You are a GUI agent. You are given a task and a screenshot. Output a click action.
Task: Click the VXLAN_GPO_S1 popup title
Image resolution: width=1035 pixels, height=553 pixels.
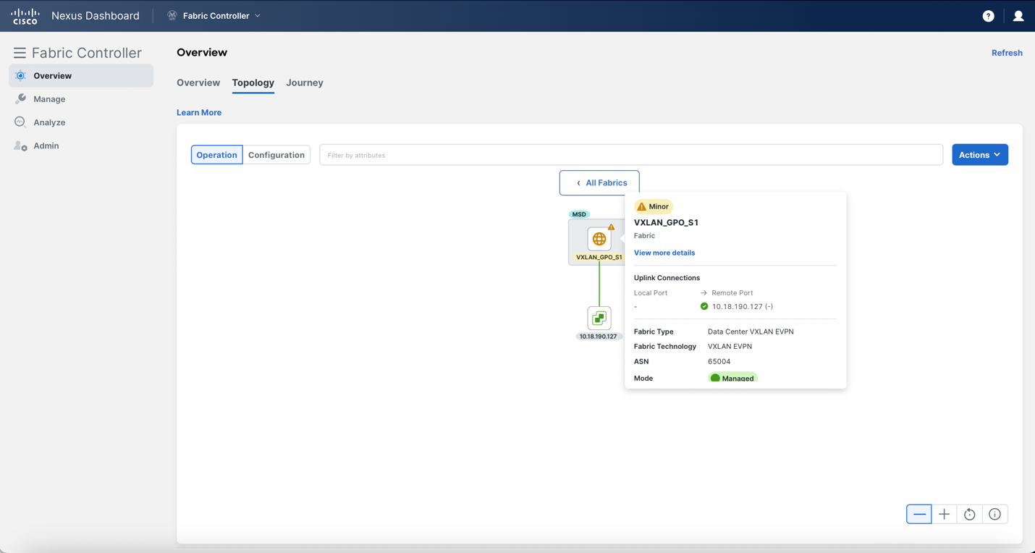[x=666, y=222]
